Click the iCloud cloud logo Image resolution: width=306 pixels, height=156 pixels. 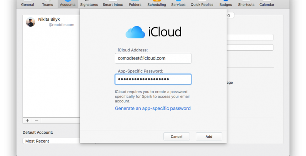[x=135, y=32]
